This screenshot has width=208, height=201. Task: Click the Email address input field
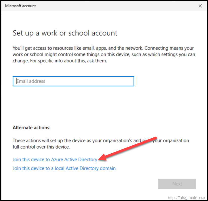73,81
